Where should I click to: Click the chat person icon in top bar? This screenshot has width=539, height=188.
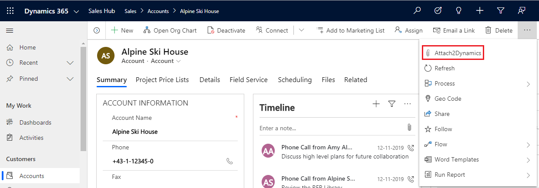(522, 11)
